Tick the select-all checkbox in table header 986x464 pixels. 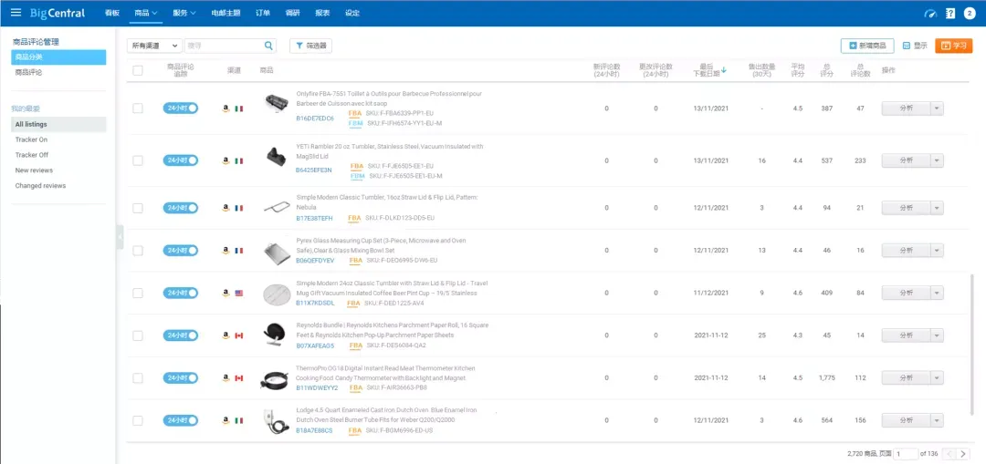[138, 71]
